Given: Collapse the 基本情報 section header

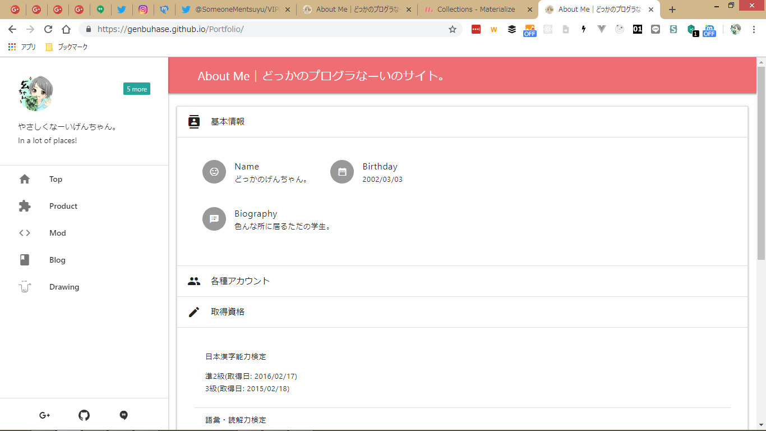Looking at the screenshot, I should click(462, 122).
